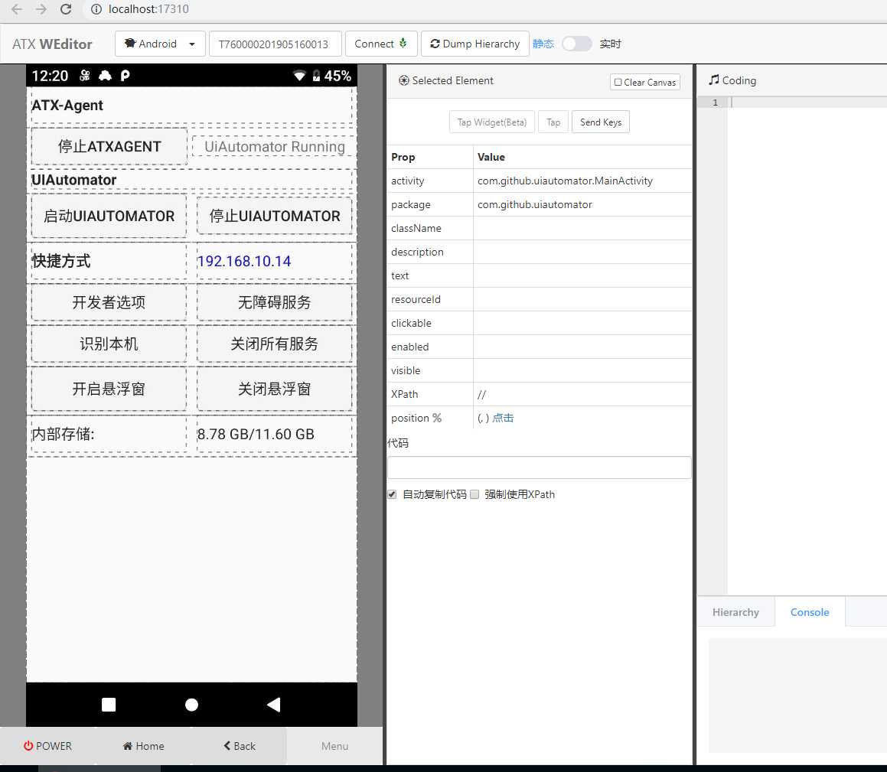Image resolution: width=887 pixels, height=772 pixels.
Task: Check the Clear Canvas checkbox
Action: point(618,82)
